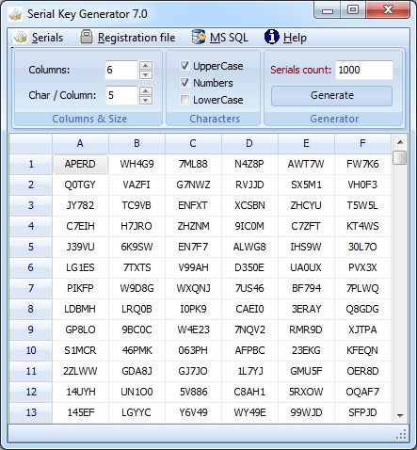Screen dimensions: 417x450
Task: Decrease Char / Column with down arrow
Action: point(146,100)
